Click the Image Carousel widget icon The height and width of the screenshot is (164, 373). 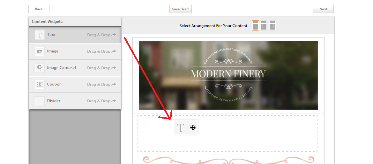[x=40, y=68]
